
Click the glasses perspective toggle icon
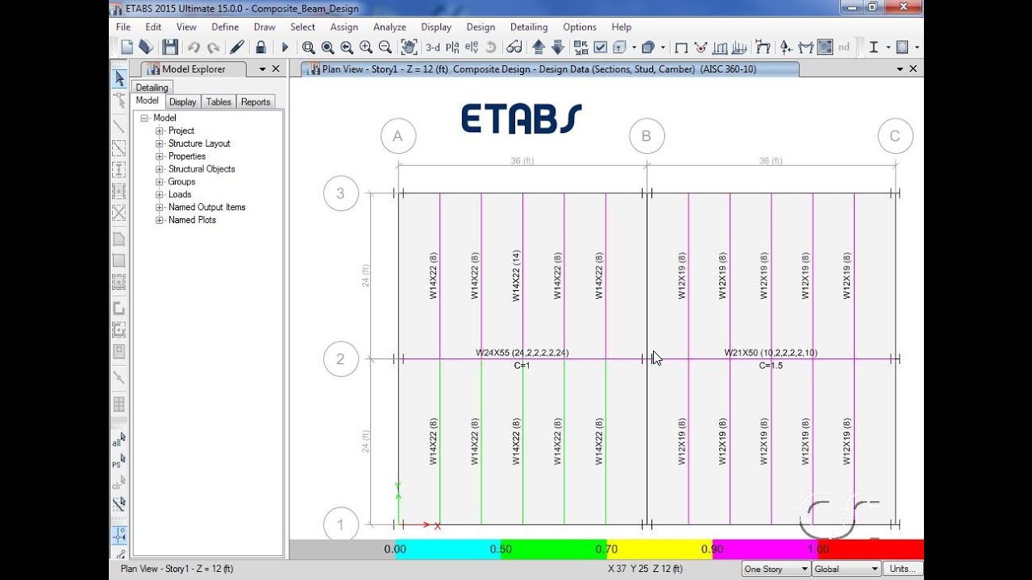point(513,48)
